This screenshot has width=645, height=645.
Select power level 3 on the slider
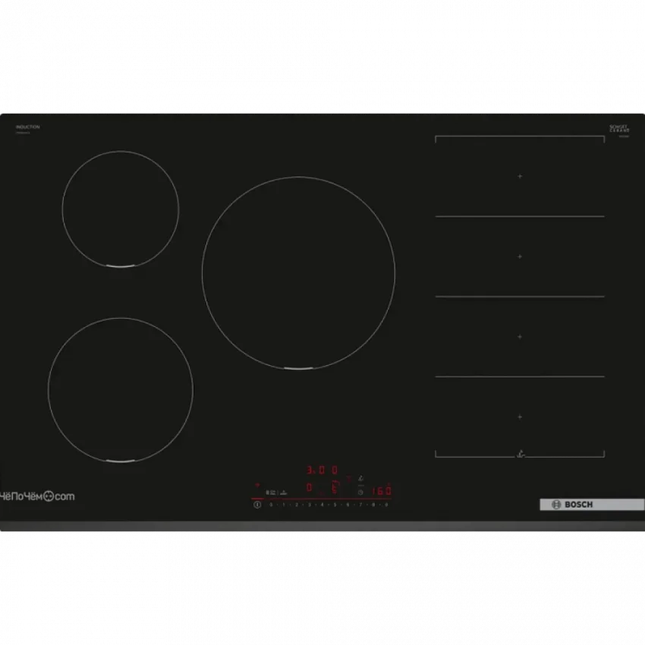[x=310, y=505]
